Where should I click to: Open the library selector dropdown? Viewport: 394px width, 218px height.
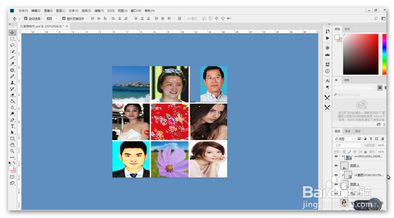click(x=355, y=88)
